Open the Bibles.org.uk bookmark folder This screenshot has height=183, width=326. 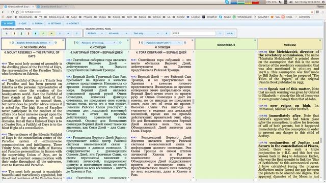(x=55, y=17)
